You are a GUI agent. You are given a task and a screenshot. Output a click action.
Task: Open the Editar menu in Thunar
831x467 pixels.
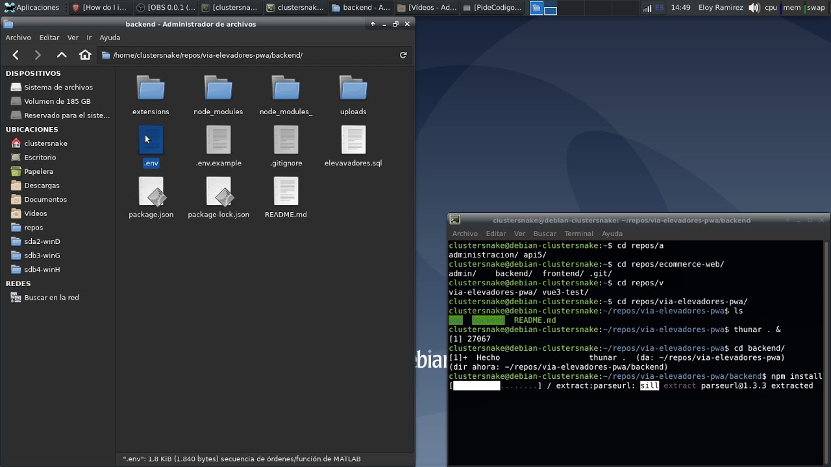point(49,38)
